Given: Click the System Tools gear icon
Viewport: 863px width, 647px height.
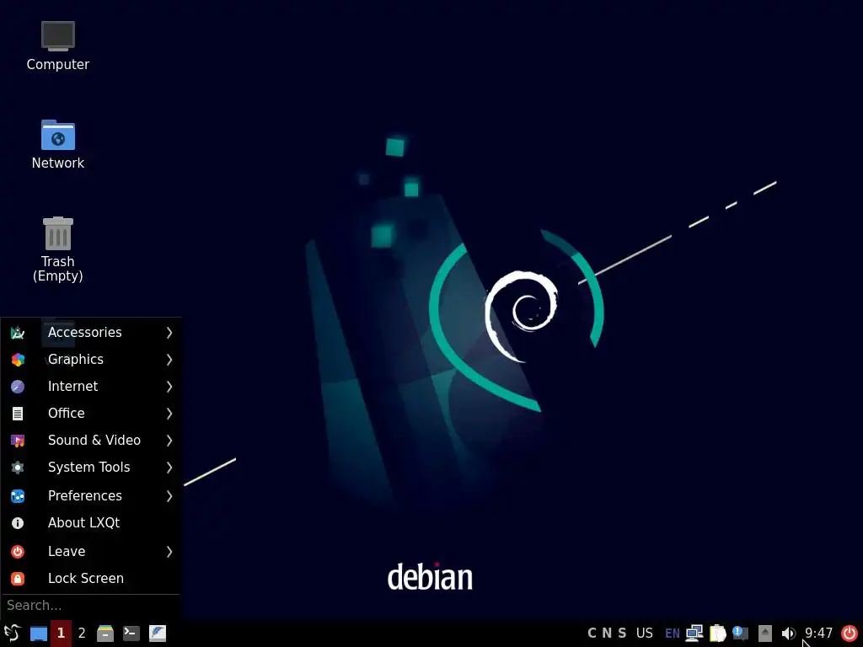Looking at the screenshot, I should point(18,467).
